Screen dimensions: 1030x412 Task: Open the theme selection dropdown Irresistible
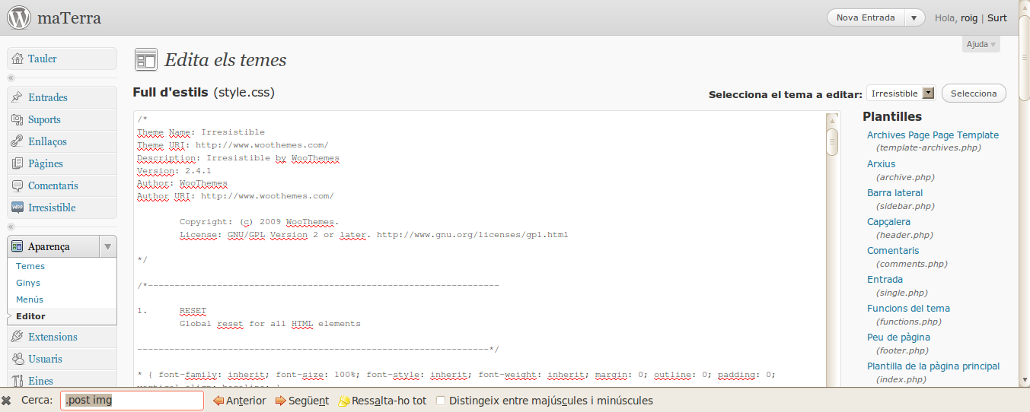pos(901,93)
